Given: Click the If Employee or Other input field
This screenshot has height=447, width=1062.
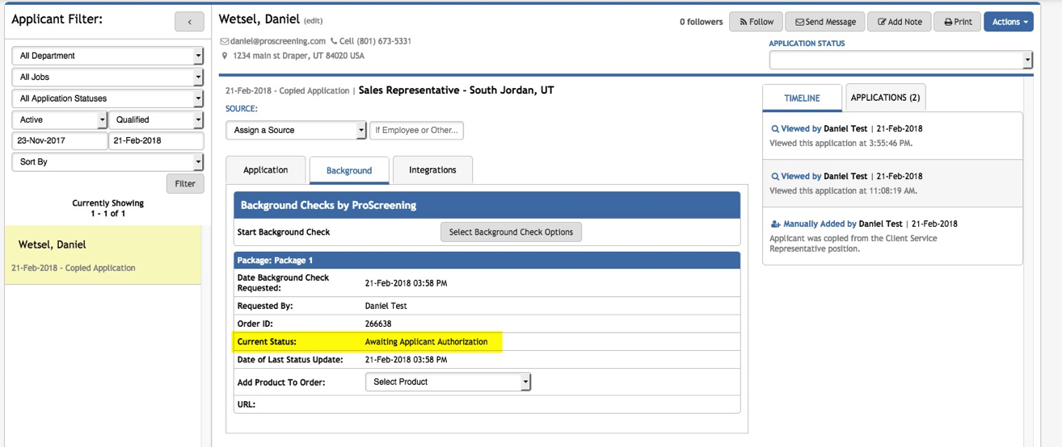Looking at the screenshot, I should tap(416, 130).
